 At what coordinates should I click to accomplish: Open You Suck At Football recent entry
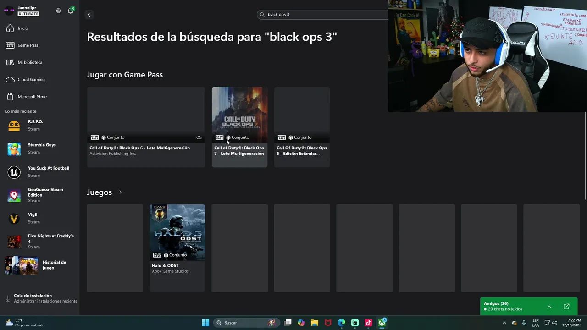point(39,172)
